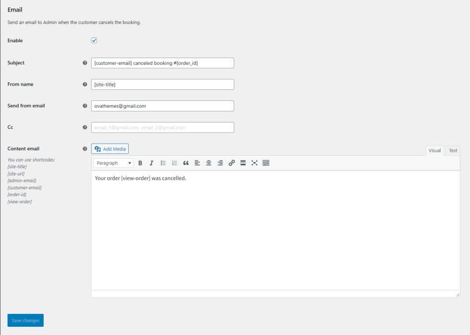The image size is (470, 335).
Task: Show help tooltip for Subject
Action: tap(85, 63)
